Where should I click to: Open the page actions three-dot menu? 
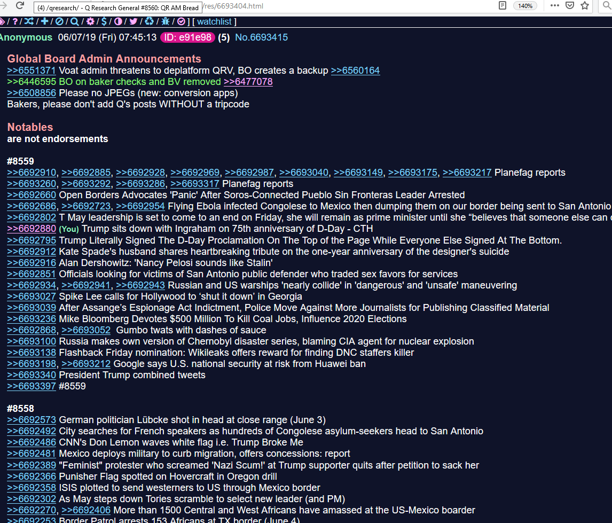(555, 5)
